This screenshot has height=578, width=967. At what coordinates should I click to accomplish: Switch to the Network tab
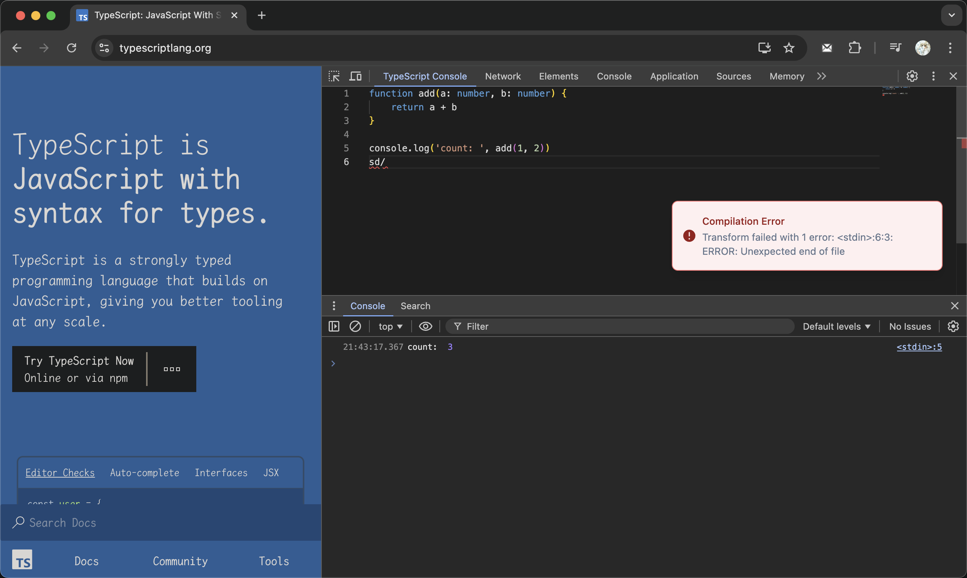[x=503, y=76]
